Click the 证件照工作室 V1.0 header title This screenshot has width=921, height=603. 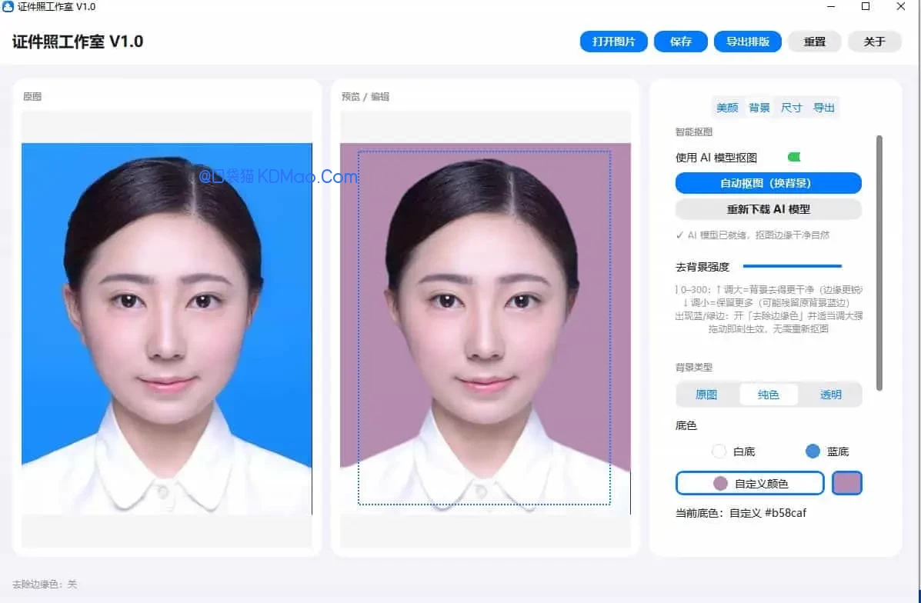click(x=78, y=42)
